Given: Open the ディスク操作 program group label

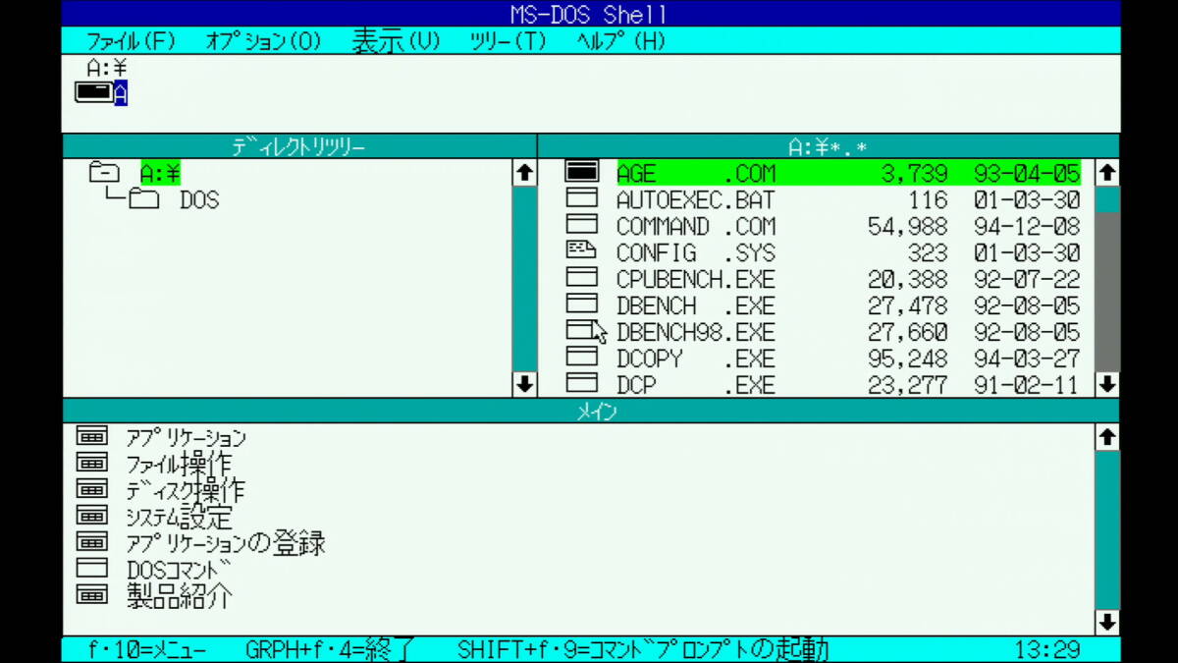Looking at the screenshot, I should (186, 490).
